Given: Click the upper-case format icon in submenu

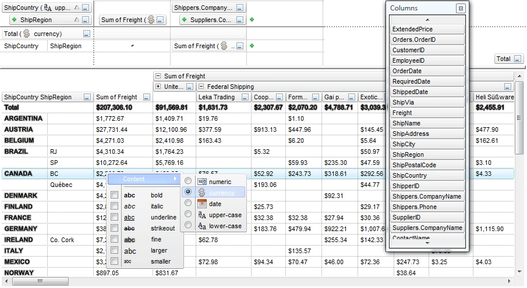Looking at the screenshot, I should click(202, 215).
